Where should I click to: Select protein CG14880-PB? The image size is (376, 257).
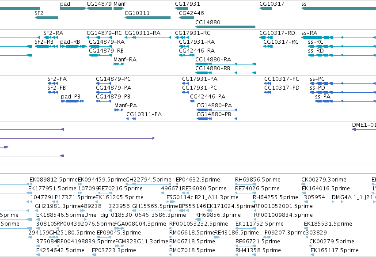click(217, 119)
